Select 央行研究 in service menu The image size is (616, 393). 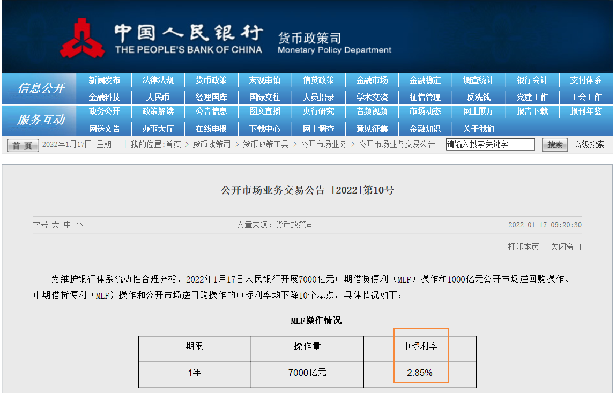318,111
